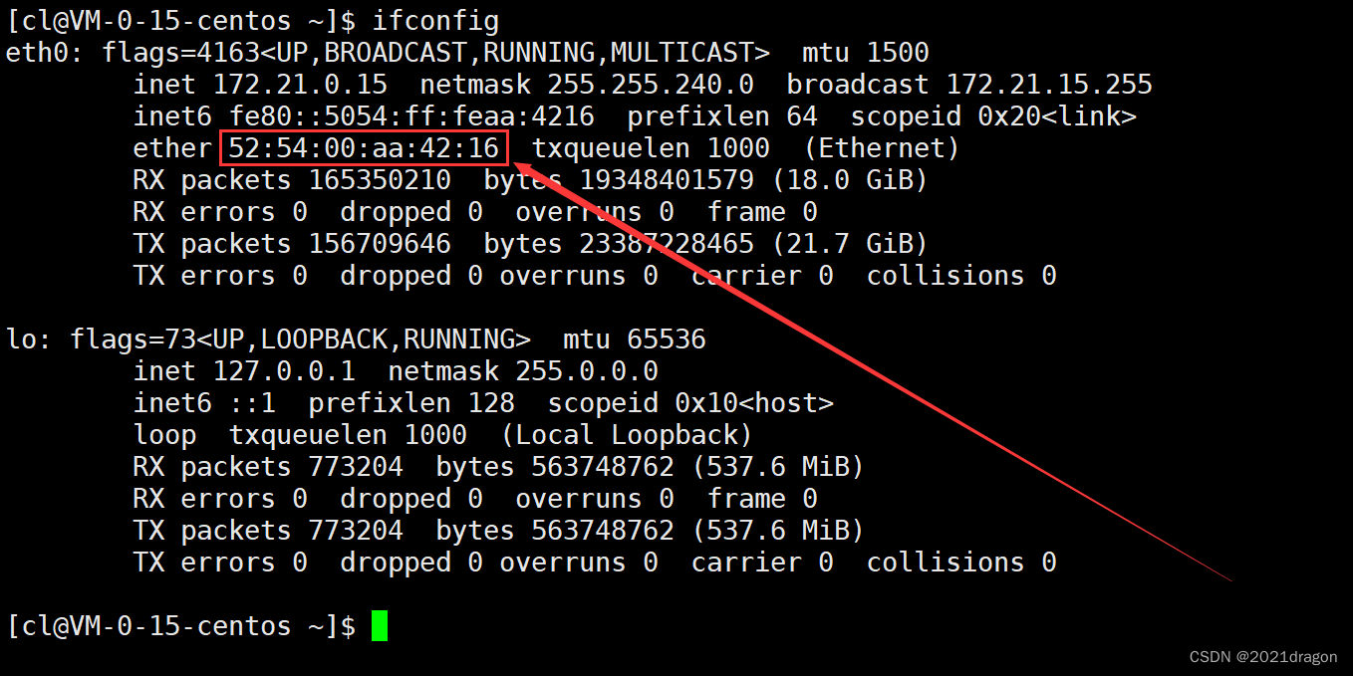Click the lo loopback interface name

(x=23, y=339)
